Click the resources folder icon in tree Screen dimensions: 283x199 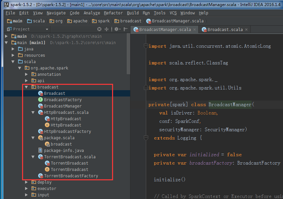20,55
